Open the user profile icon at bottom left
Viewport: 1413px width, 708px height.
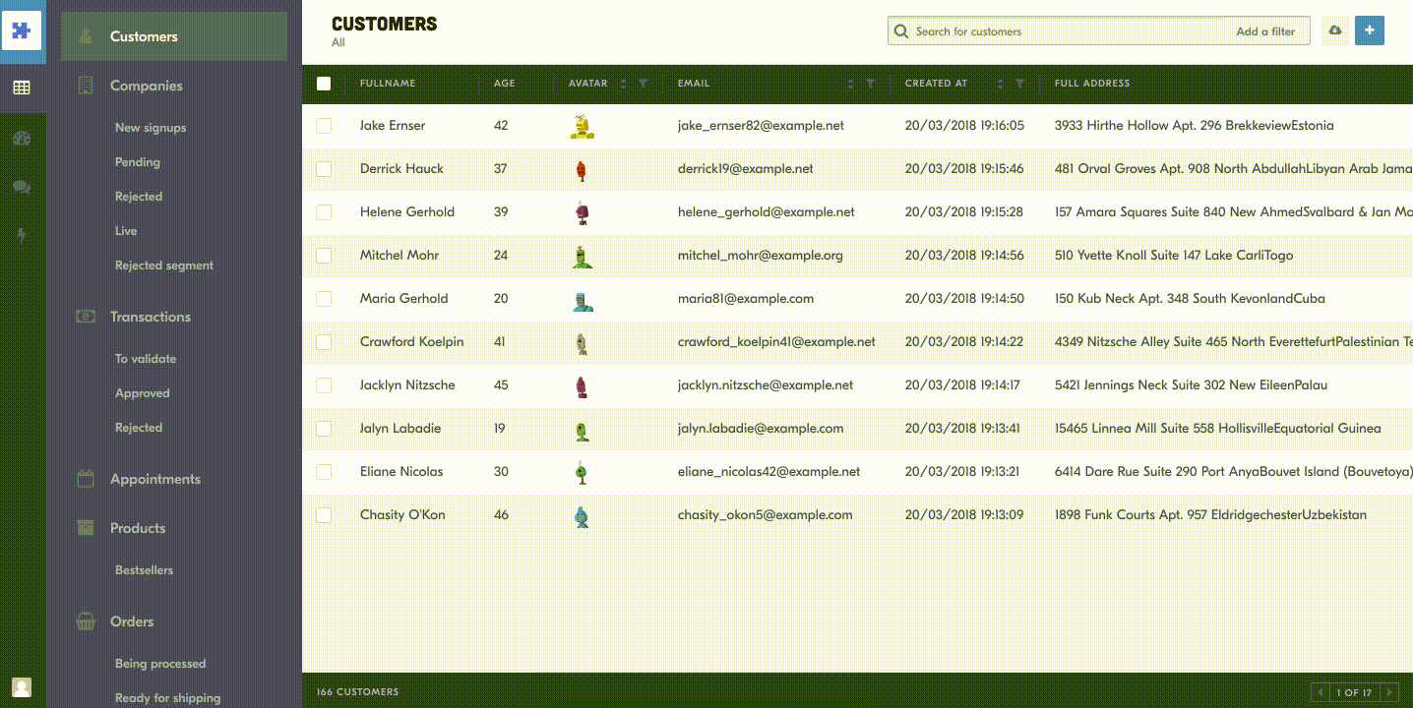click(22, 686)
